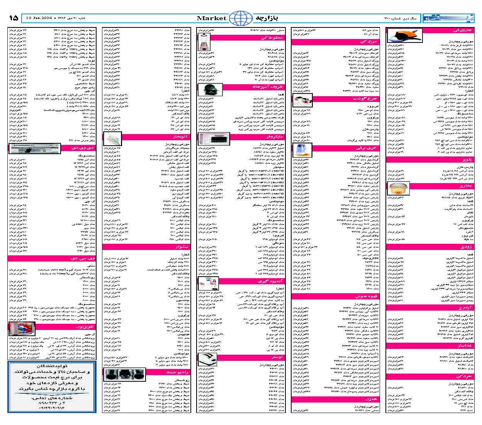This screenshot has height=425, width=482.
Task: Click the 'Market' title text
Action: pos(211,18)
